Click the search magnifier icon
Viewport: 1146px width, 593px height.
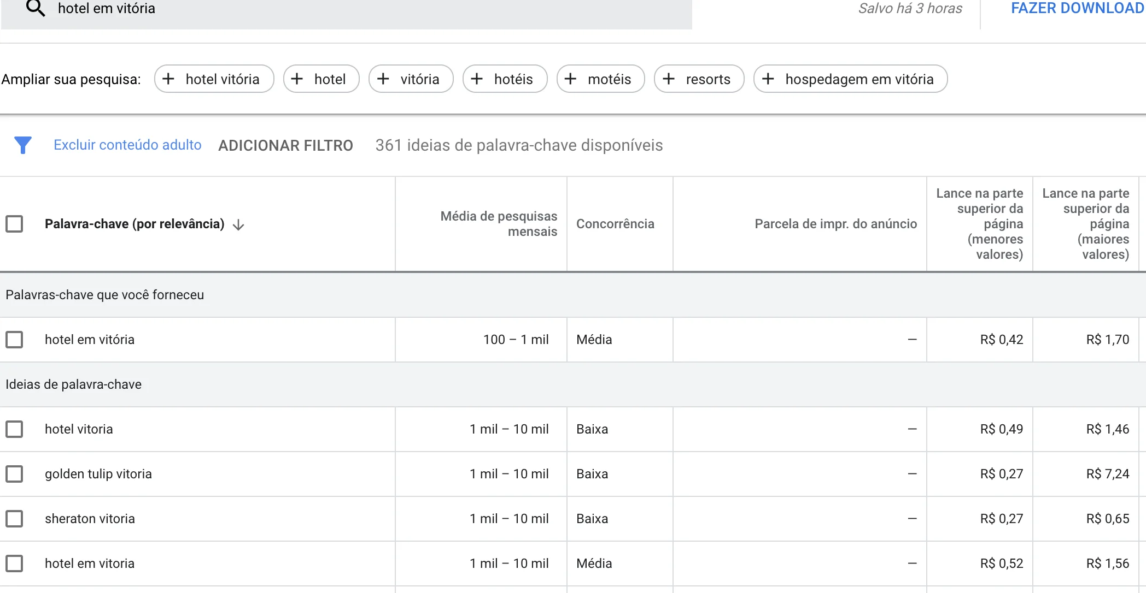pos(36,8)
